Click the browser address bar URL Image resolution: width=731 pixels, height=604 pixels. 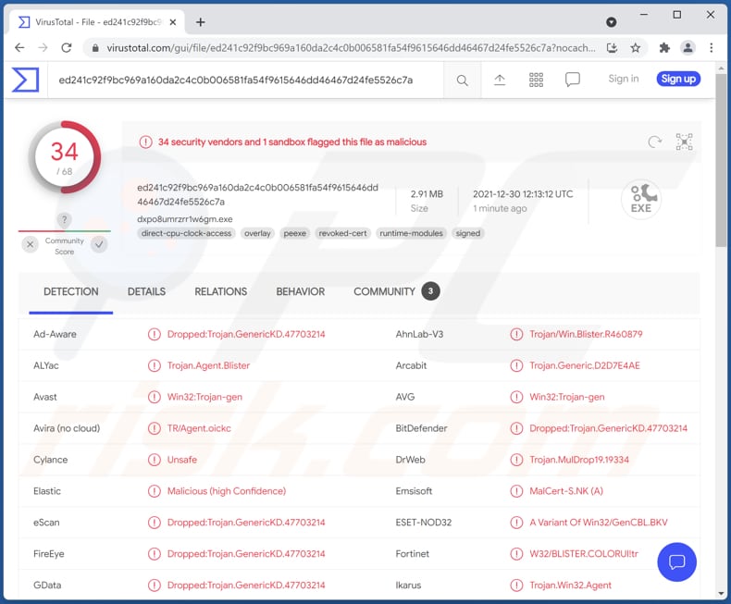pyautogui.click(x=351, y=47)
